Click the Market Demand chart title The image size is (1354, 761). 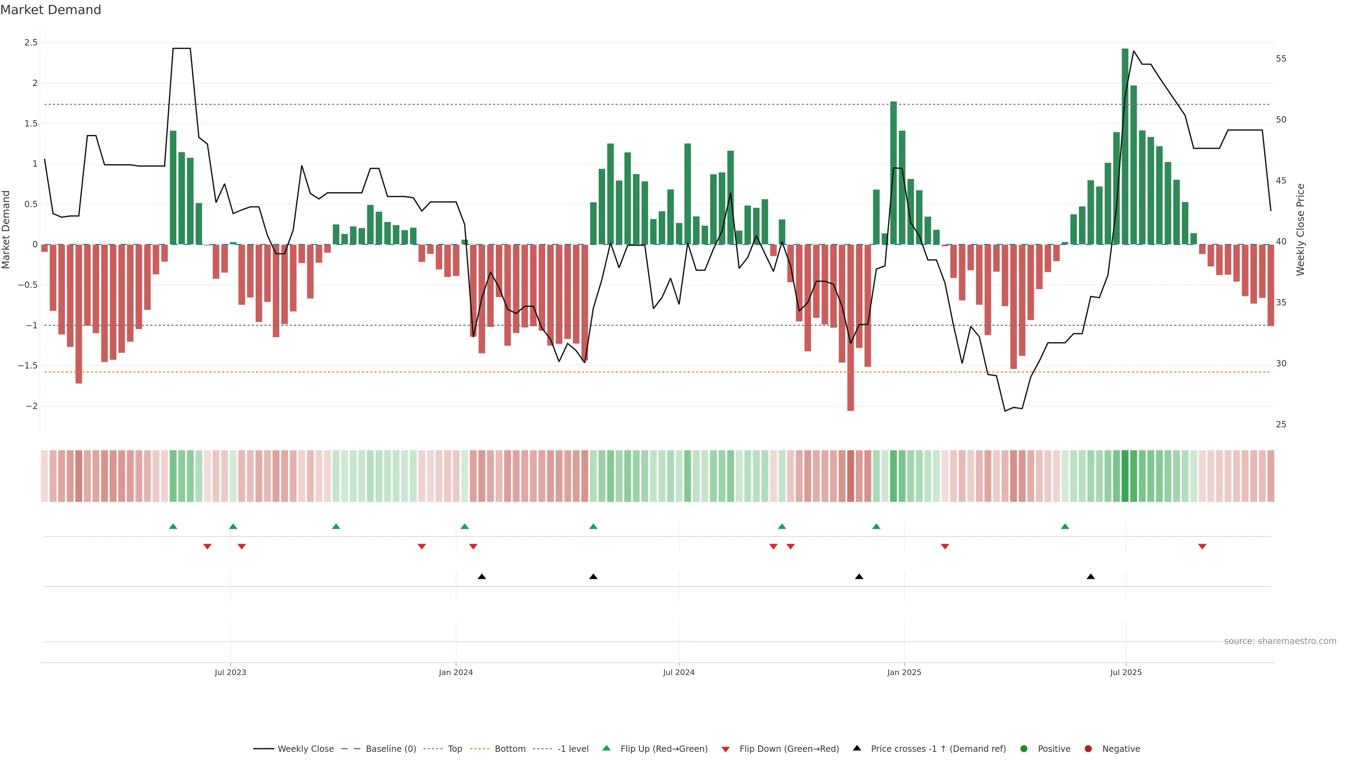coord(50,10)
